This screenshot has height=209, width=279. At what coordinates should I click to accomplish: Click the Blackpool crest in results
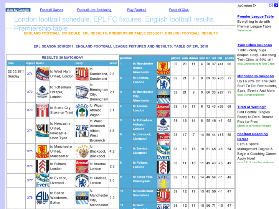[x=82, y=151]
